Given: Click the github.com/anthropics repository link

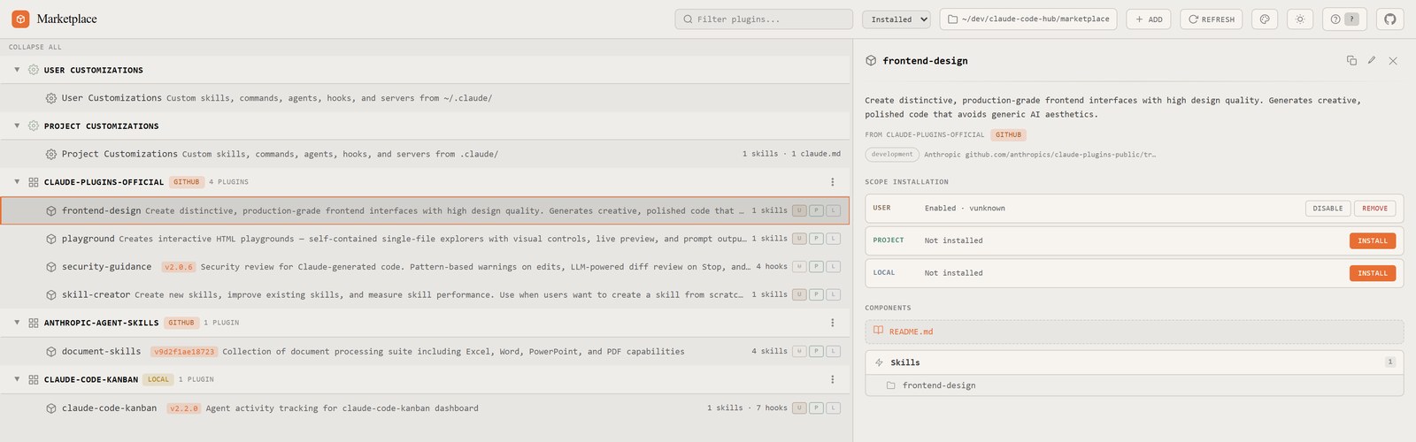Looking at the screenshot, I should pos(1060,155).
